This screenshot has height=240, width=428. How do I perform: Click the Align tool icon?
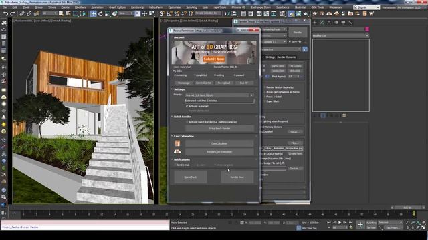(234, 13)
